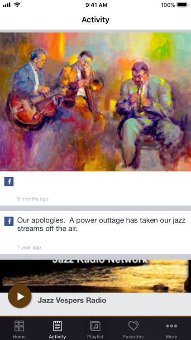The width and height of the screenshot is (191, 340).
Task: Click the '8 months ago' timestamp
Action: tap(33, 199)
